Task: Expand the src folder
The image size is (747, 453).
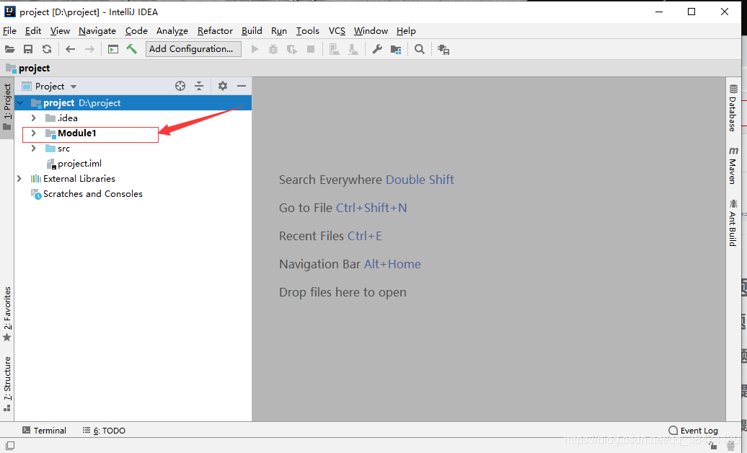Action: point(33,149)
